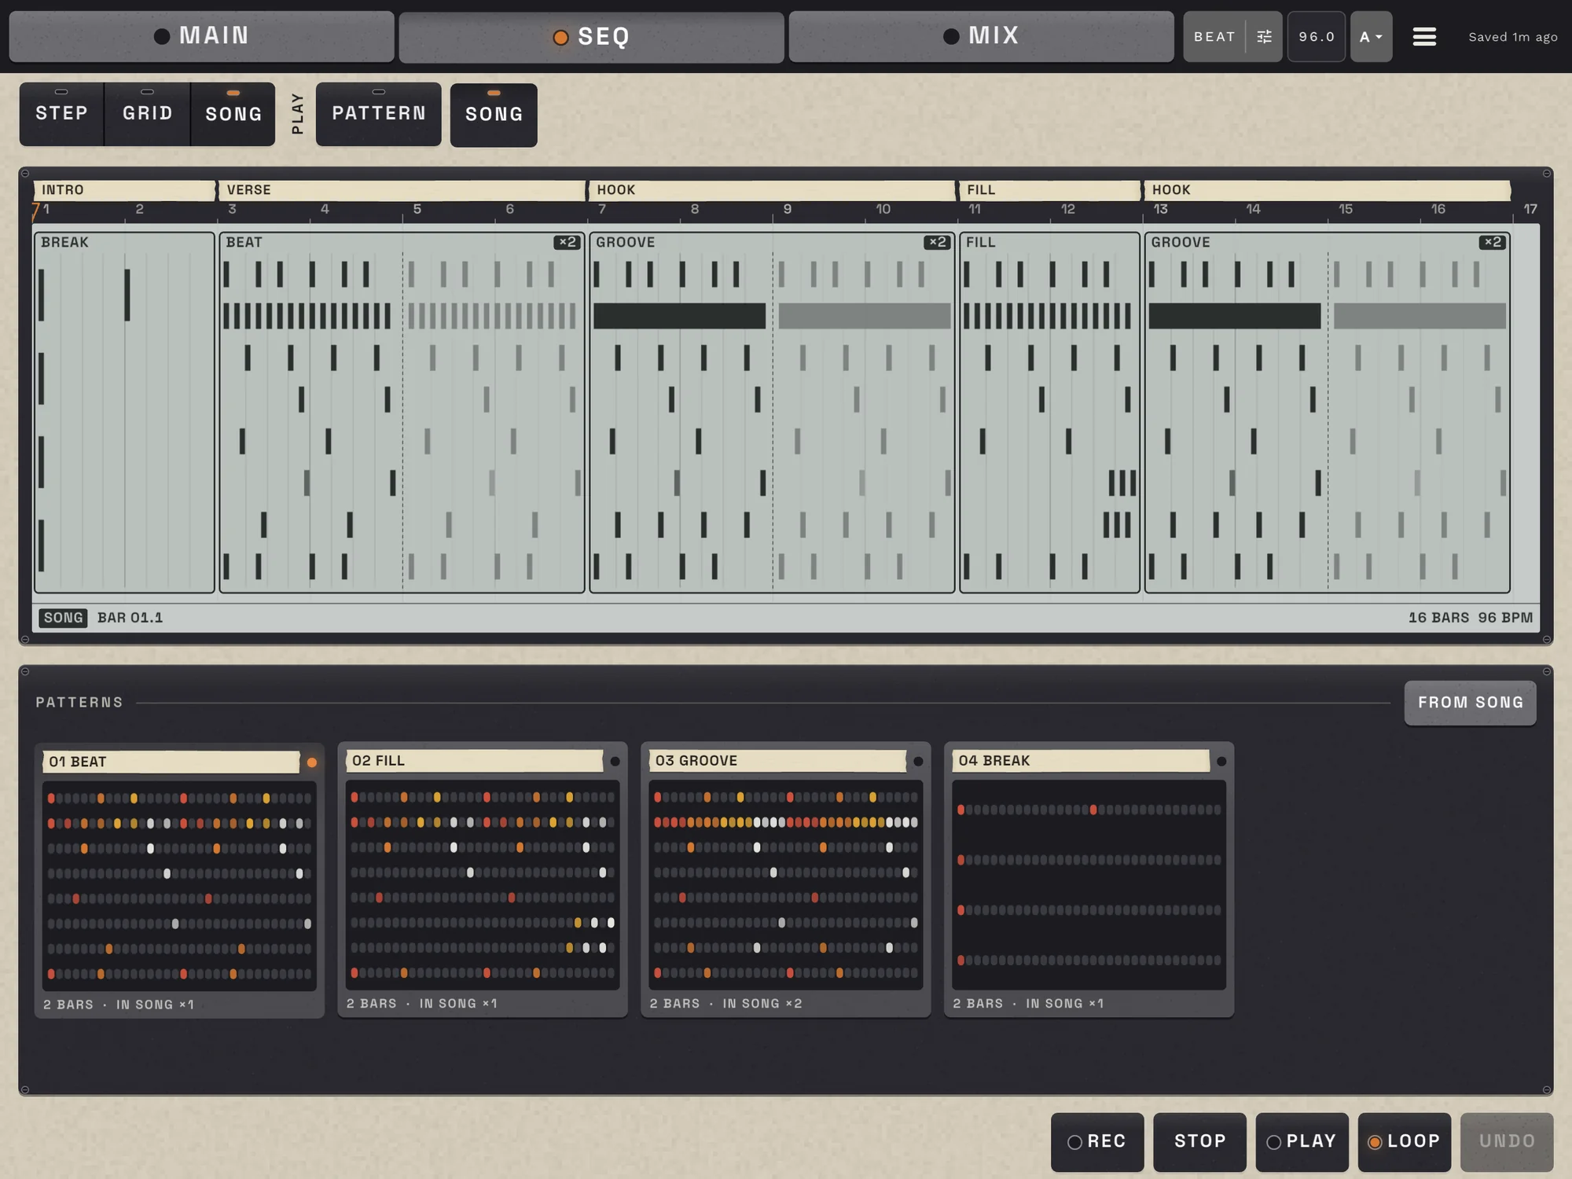Set play mode to PATTERN

pos(379,114)
